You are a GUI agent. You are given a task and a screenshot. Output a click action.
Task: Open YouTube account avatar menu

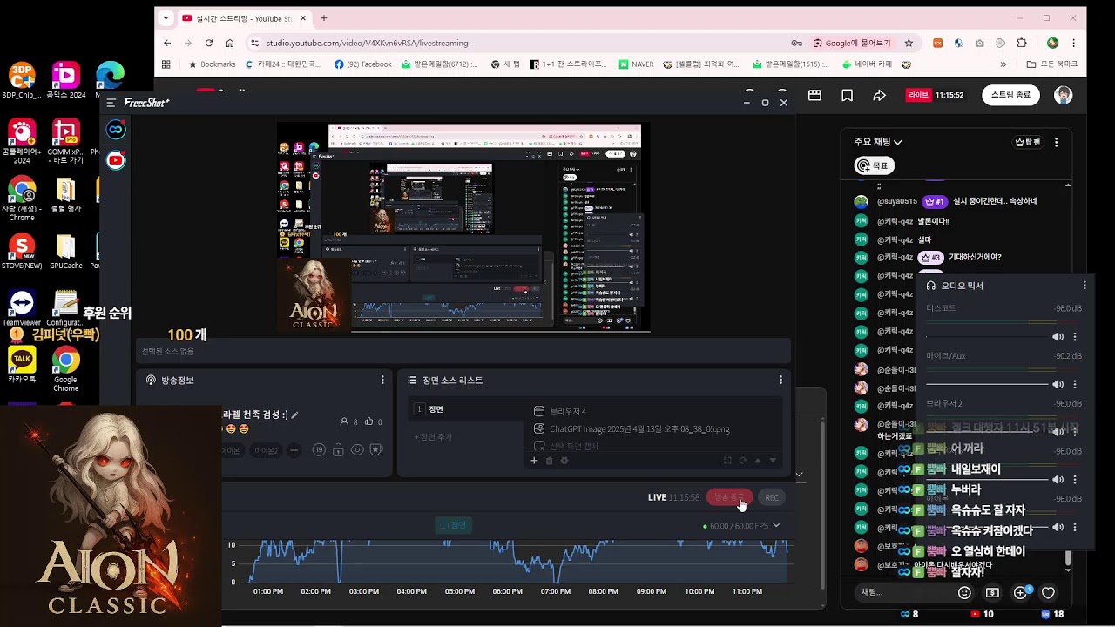click(x=1063, y=95)
